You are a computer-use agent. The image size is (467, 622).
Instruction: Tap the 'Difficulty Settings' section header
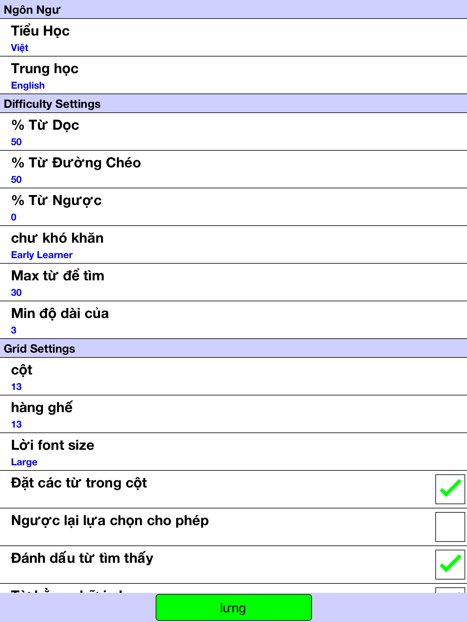(233, 104)
